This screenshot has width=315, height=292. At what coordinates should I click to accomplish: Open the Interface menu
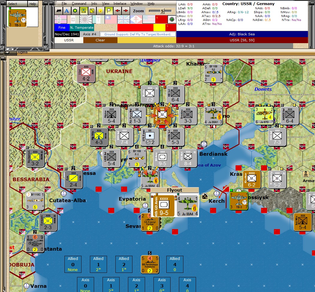(120, 4)
